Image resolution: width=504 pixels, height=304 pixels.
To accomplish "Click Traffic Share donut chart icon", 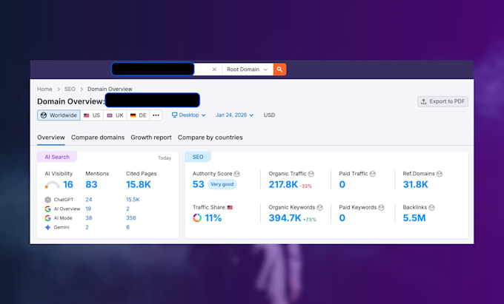I will point(197,217).
